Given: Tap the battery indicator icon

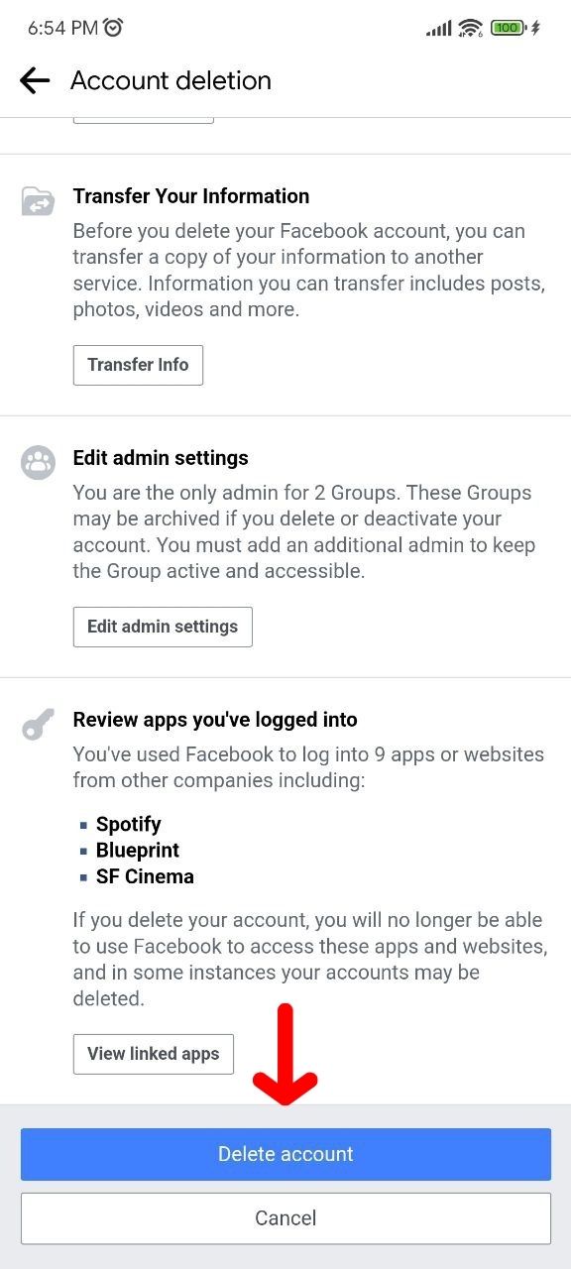Looking at the screenshot, I should (x=508, y=28).
